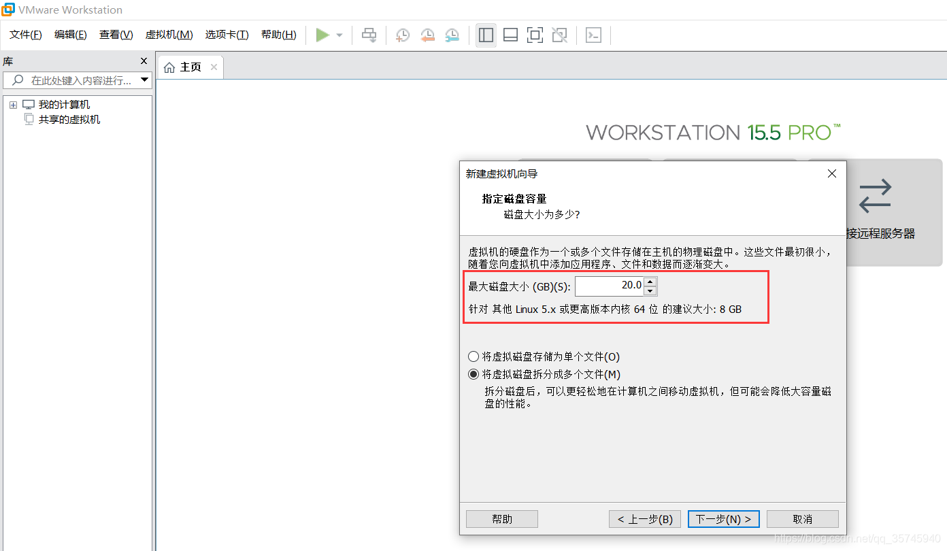Click the 帮助 button in the wizard

pos(502,519)
